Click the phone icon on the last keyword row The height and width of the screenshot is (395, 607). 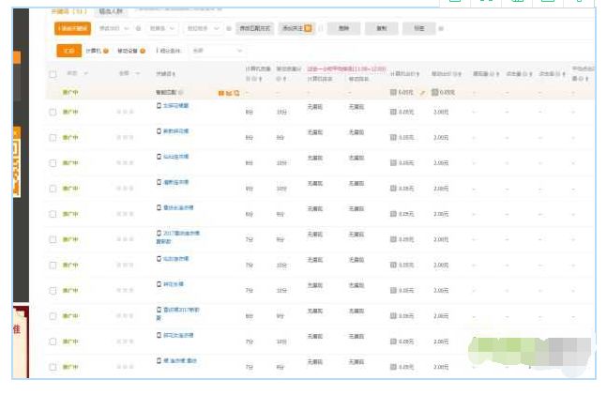click(x=159, y=360)
